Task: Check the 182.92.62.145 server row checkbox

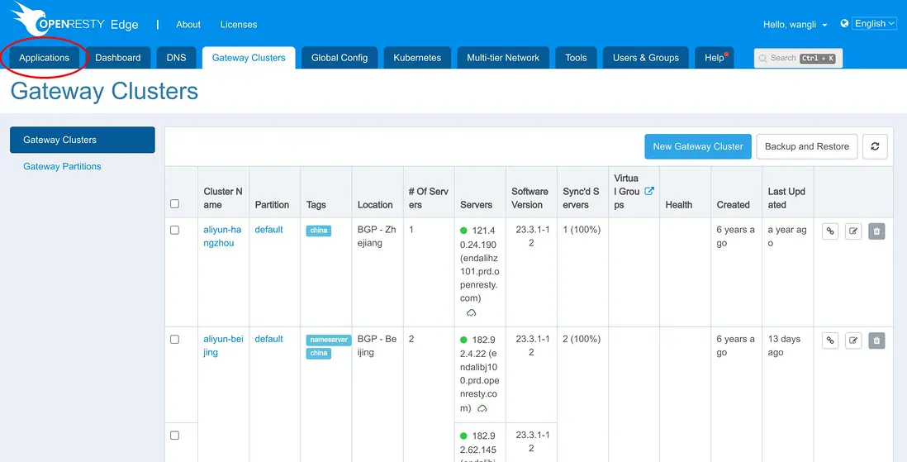Action: (x=174, y=436)
